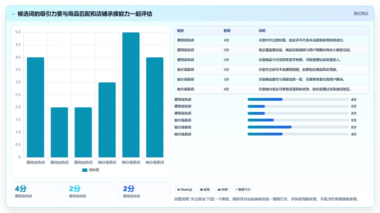Click the 说明 column header
The width and height of the screenshot is (380, 213).
click(262, 31)
